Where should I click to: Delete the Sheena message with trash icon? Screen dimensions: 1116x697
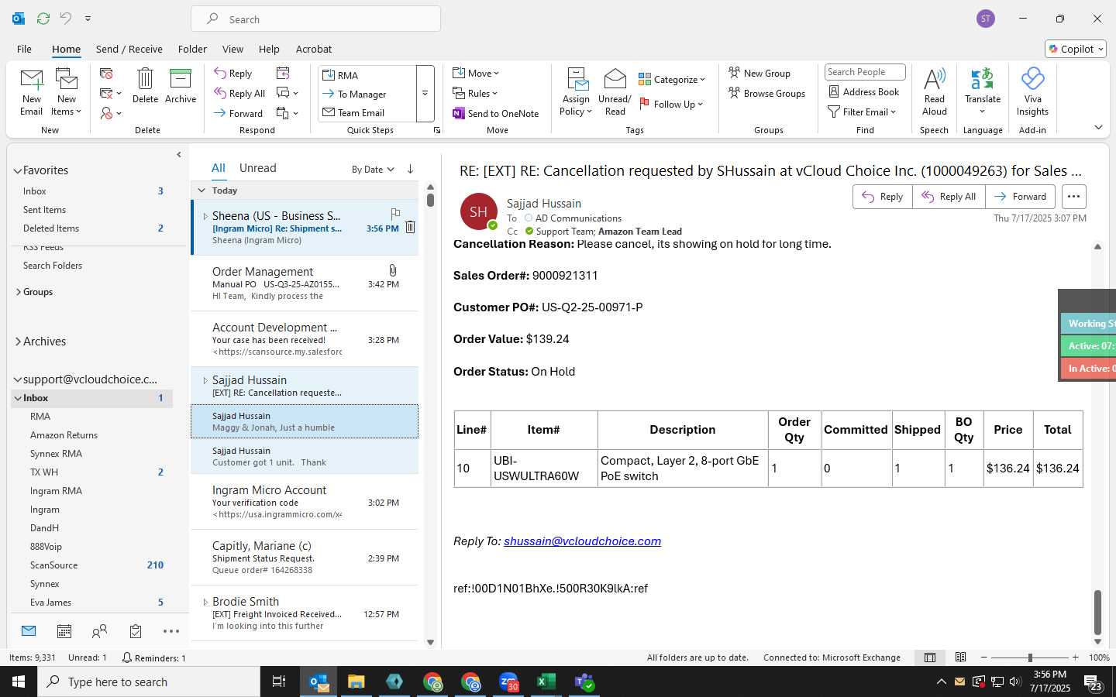410,227
